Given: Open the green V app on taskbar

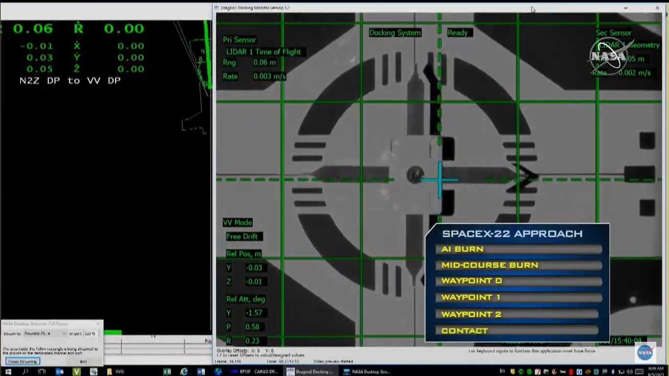Looking at the screenshot, I should click(x=76, y=372).
